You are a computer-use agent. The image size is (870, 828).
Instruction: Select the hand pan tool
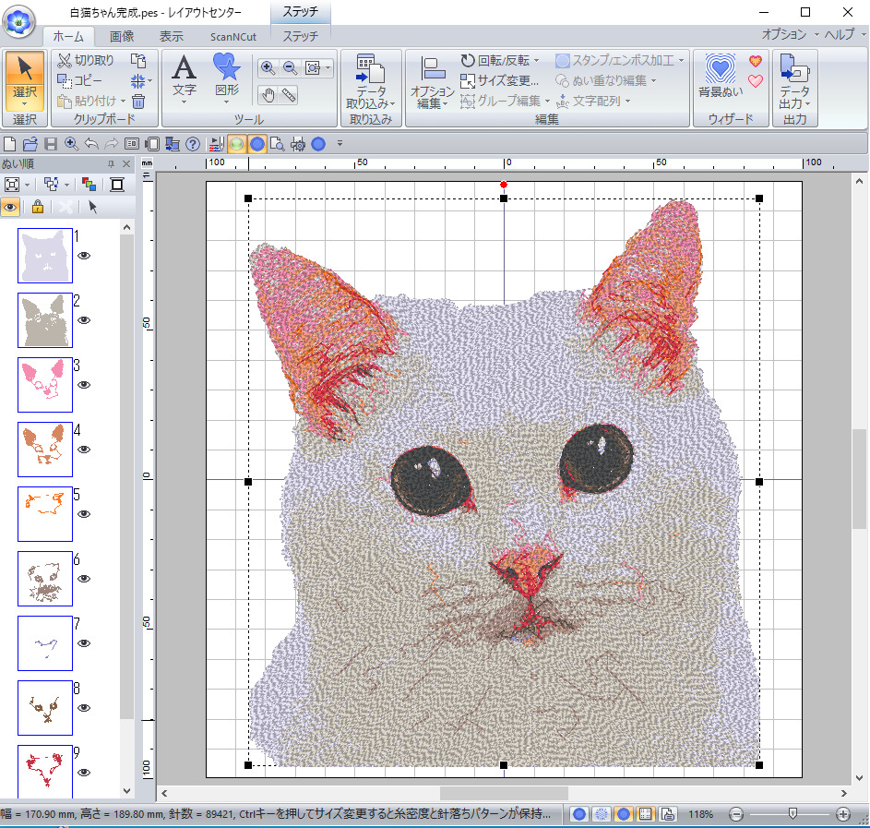tap(268, 95)
